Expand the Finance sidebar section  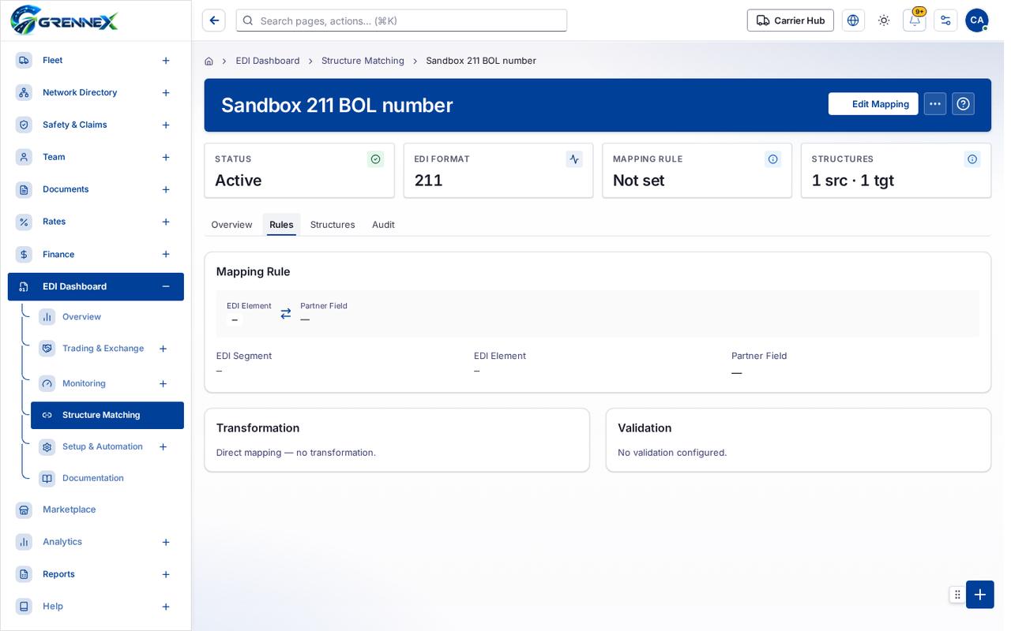click(166, 255)
